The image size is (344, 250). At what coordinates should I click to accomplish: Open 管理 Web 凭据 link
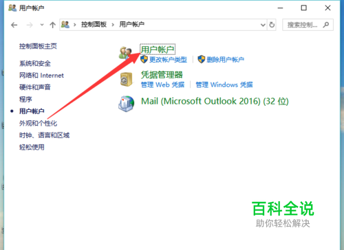162,85
